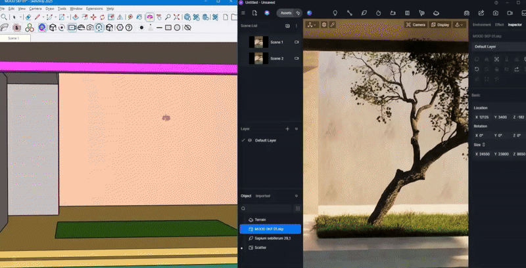Toggle Scene 2 camera icon
526x268 pixels.
point(297,58)
